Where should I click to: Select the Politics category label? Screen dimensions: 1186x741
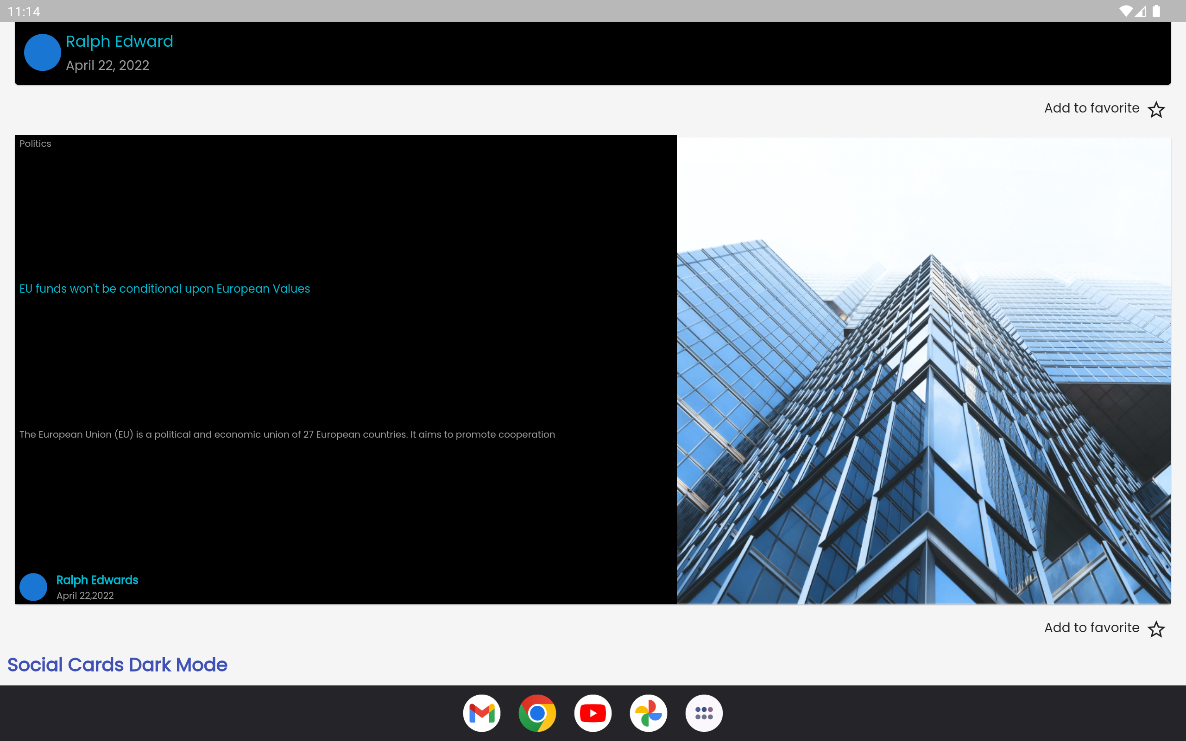coord(35,144)
